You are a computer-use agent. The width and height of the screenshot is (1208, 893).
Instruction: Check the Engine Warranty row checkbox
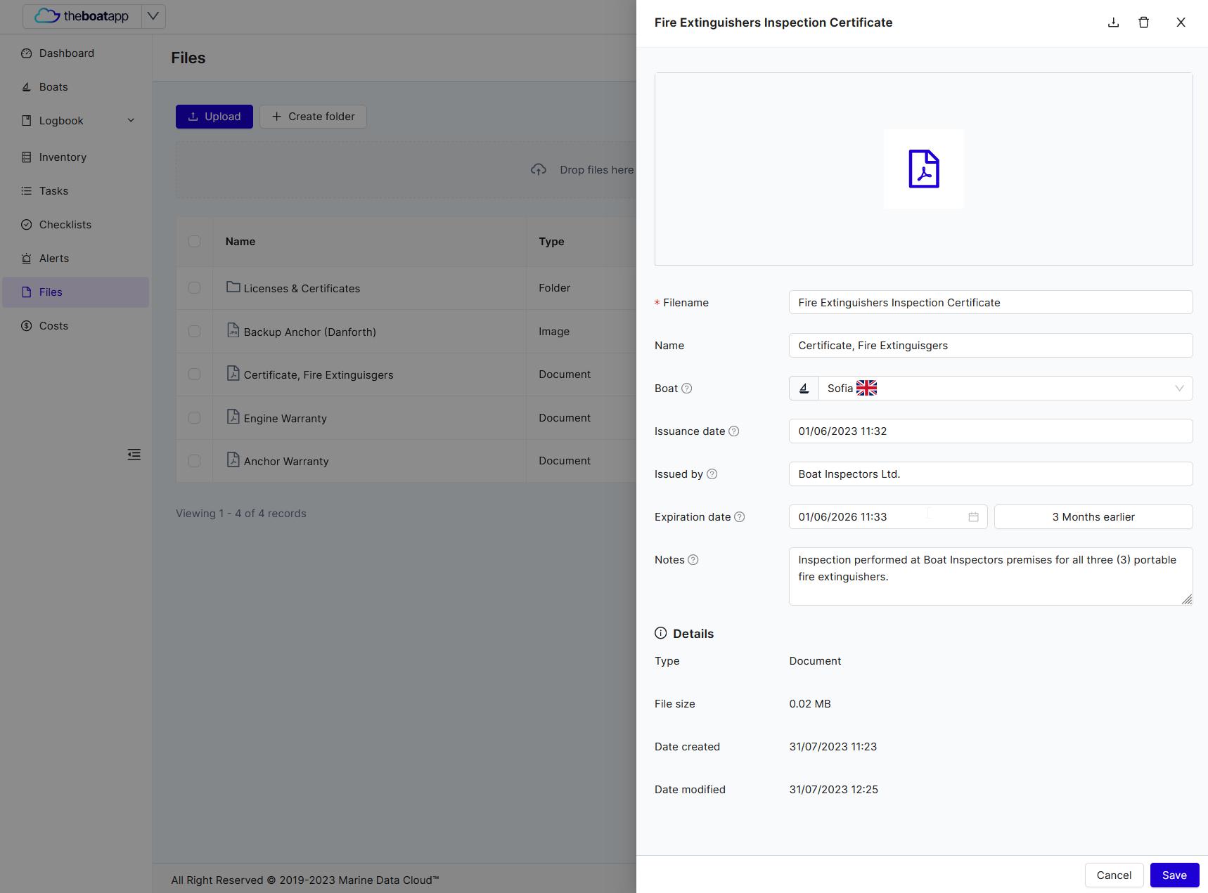pyautogui.click(x=194, y=418)
